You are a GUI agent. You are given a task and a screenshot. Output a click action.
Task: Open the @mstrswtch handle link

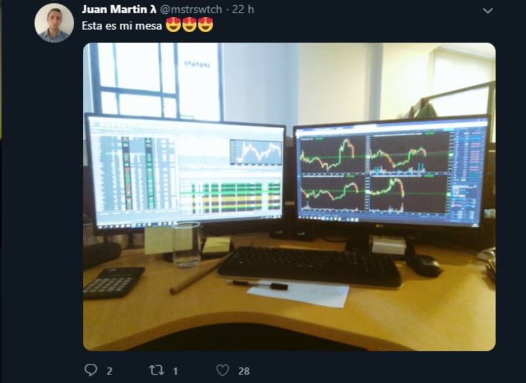pos(191,9)
